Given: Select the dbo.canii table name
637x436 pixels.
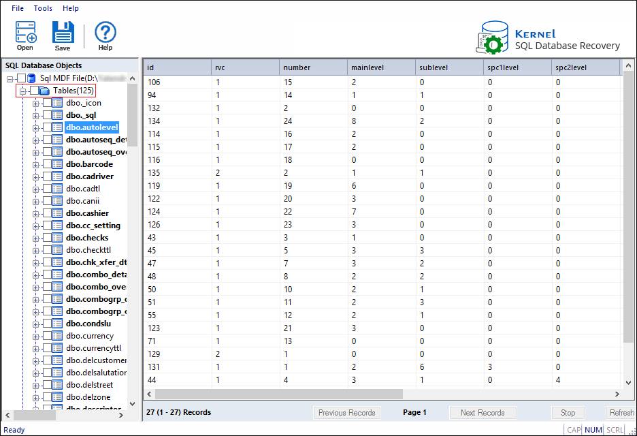Looking at the screenshot, I should click(83, 201).
